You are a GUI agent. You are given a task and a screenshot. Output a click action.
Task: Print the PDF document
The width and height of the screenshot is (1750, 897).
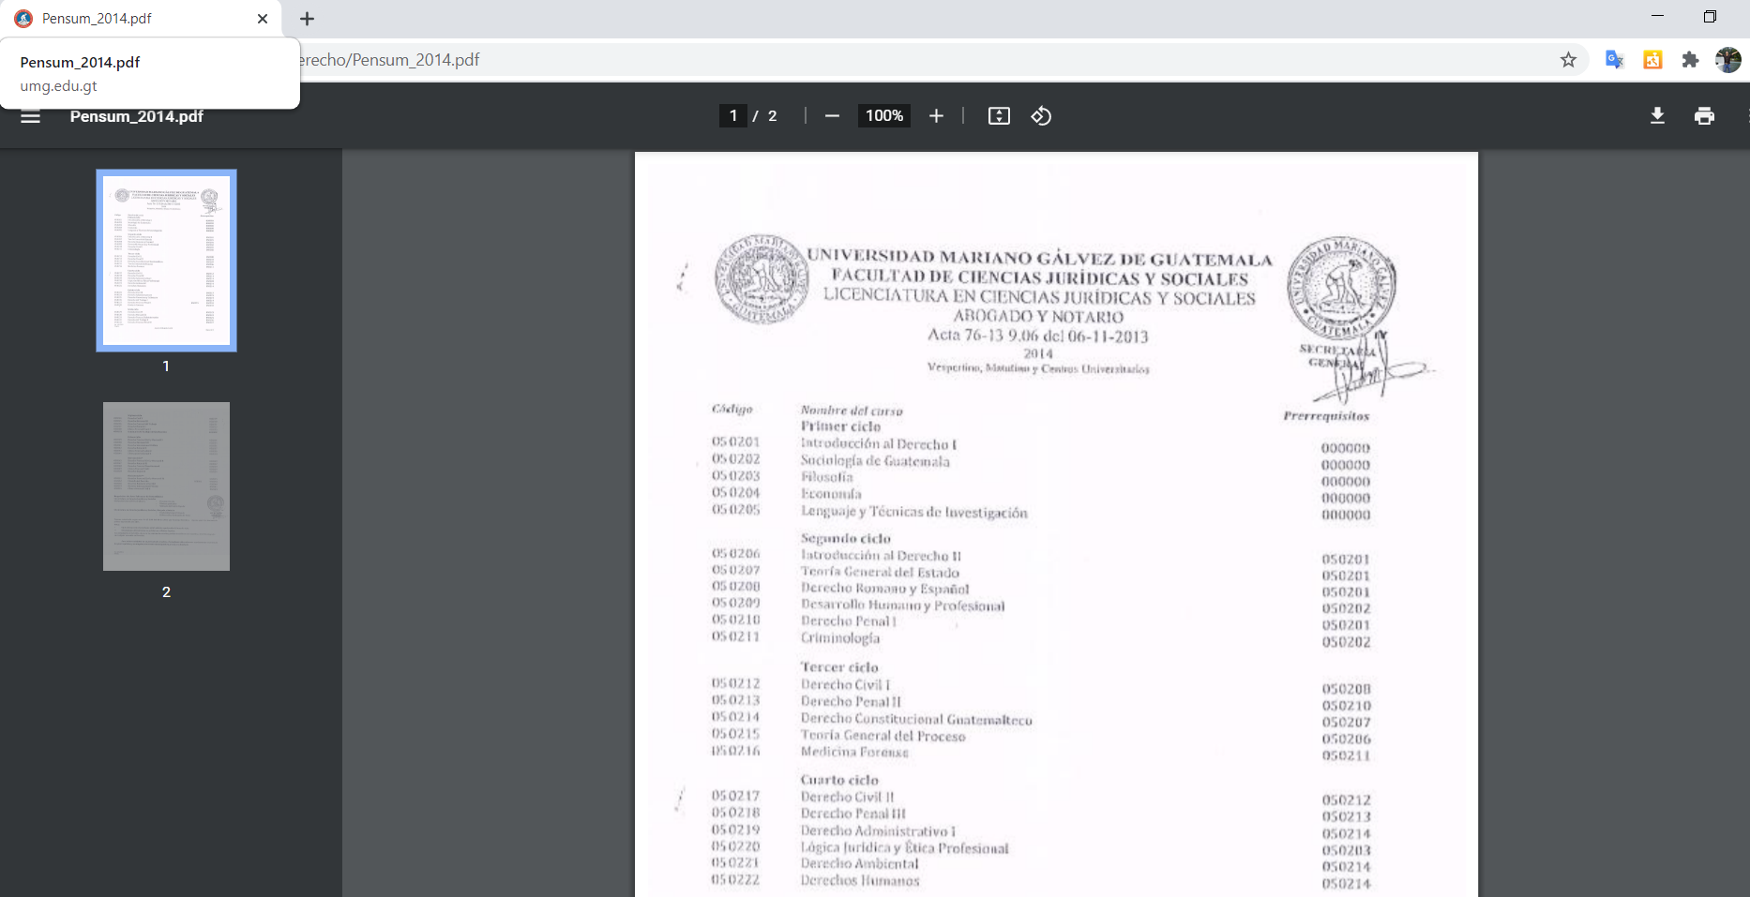[1704, 116]
